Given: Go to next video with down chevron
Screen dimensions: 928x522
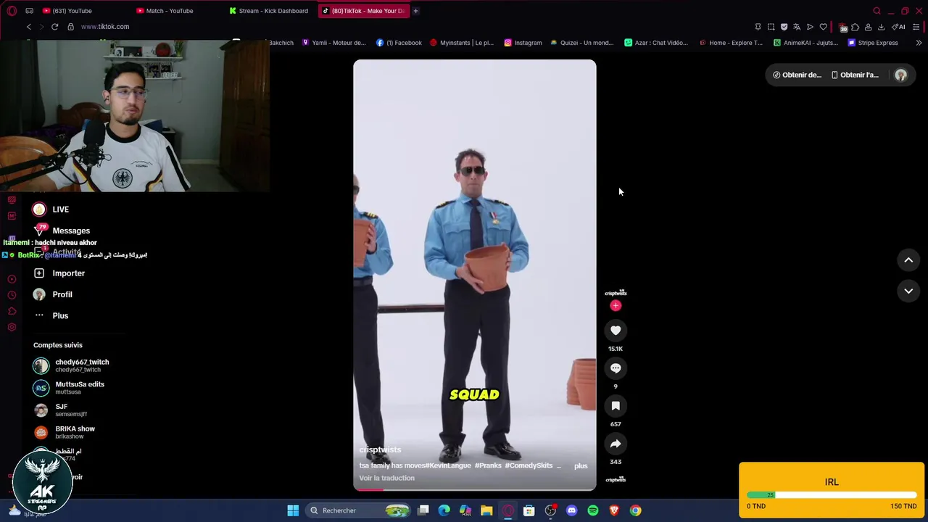Looking at the screenshot, I should [x=908, y=291].
